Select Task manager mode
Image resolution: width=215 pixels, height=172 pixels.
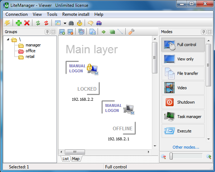(x=183, y=117)
